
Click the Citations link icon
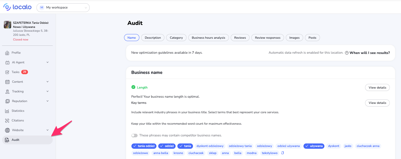pyautogui.click(x=7, y=121)
